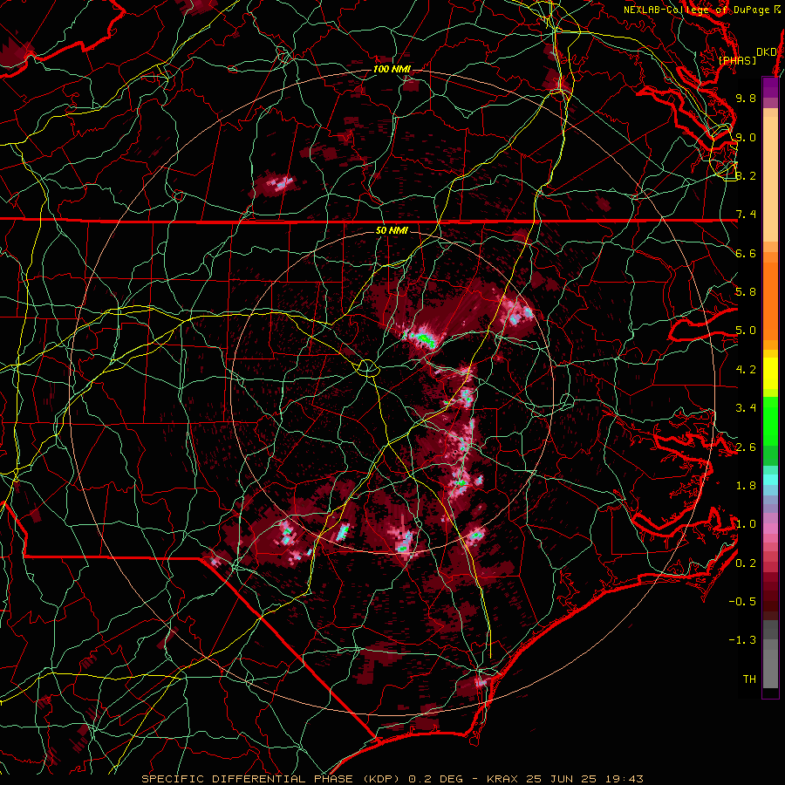Click the radar site circle at map center
785x785 pixels.
click(368, 368)
